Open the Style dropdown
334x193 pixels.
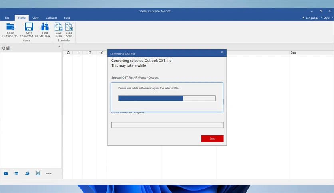[326, 18]
